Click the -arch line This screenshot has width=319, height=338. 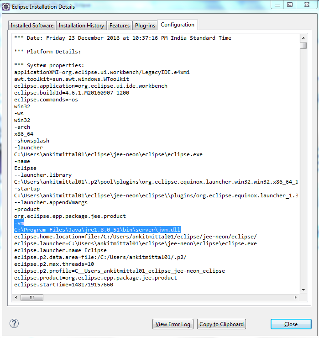22,127
